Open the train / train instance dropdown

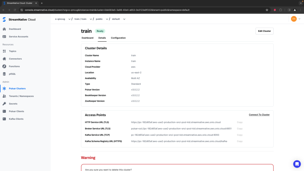tap(91, 19)
